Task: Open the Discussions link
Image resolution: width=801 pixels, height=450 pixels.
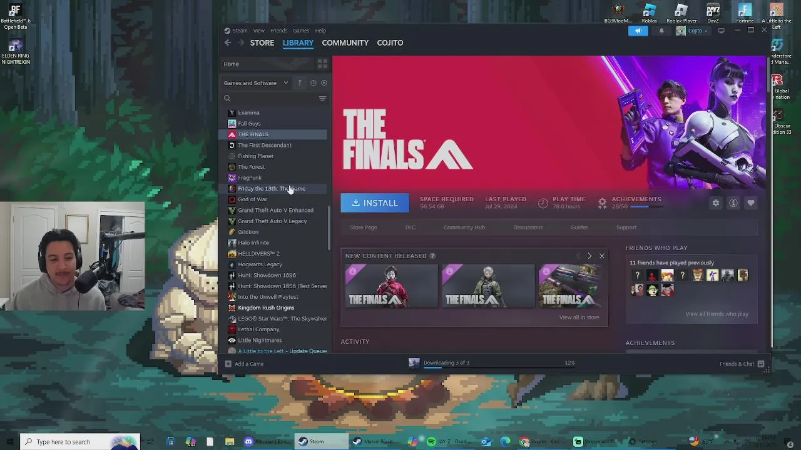Action: (528, 227)
